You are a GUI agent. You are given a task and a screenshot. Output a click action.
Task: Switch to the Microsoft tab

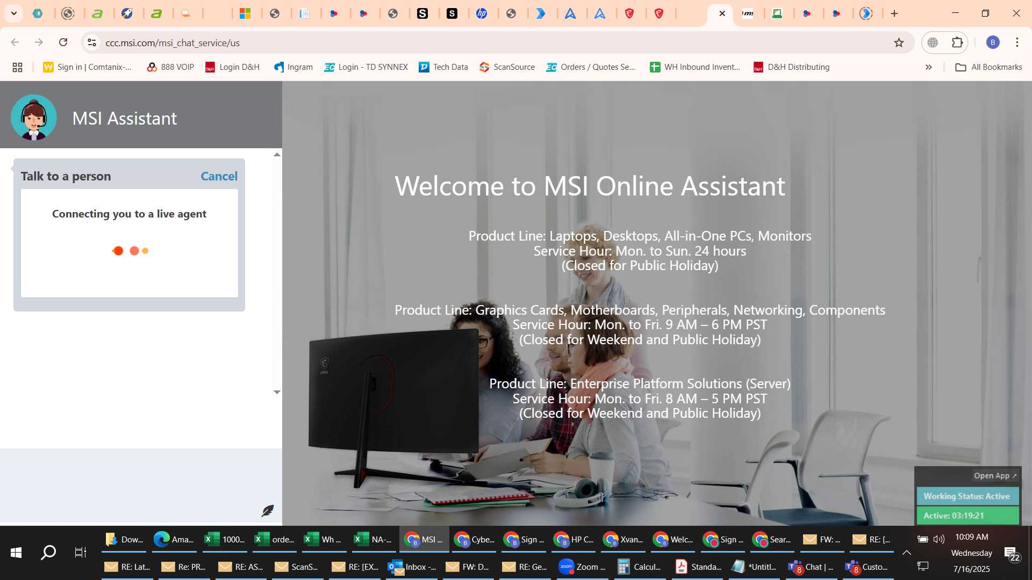click(x=245, y=13)
